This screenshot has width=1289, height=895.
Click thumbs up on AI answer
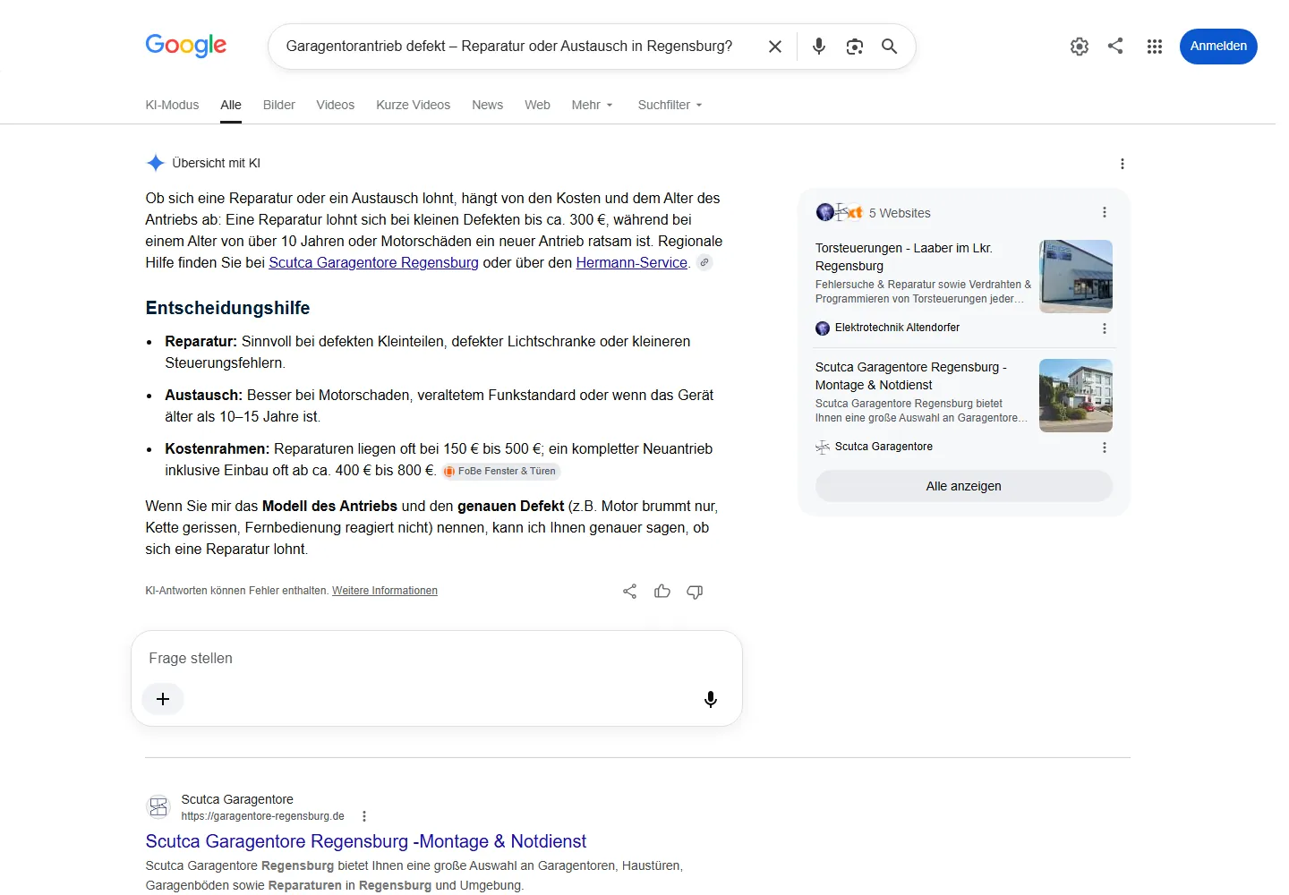click(x=662, y=592)
